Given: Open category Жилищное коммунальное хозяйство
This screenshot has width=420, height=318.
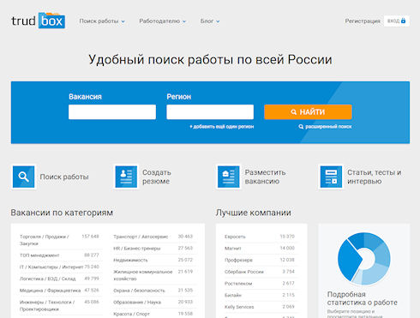Looking at the screenshot, I should pyautogui.click(x=143, y=275).
